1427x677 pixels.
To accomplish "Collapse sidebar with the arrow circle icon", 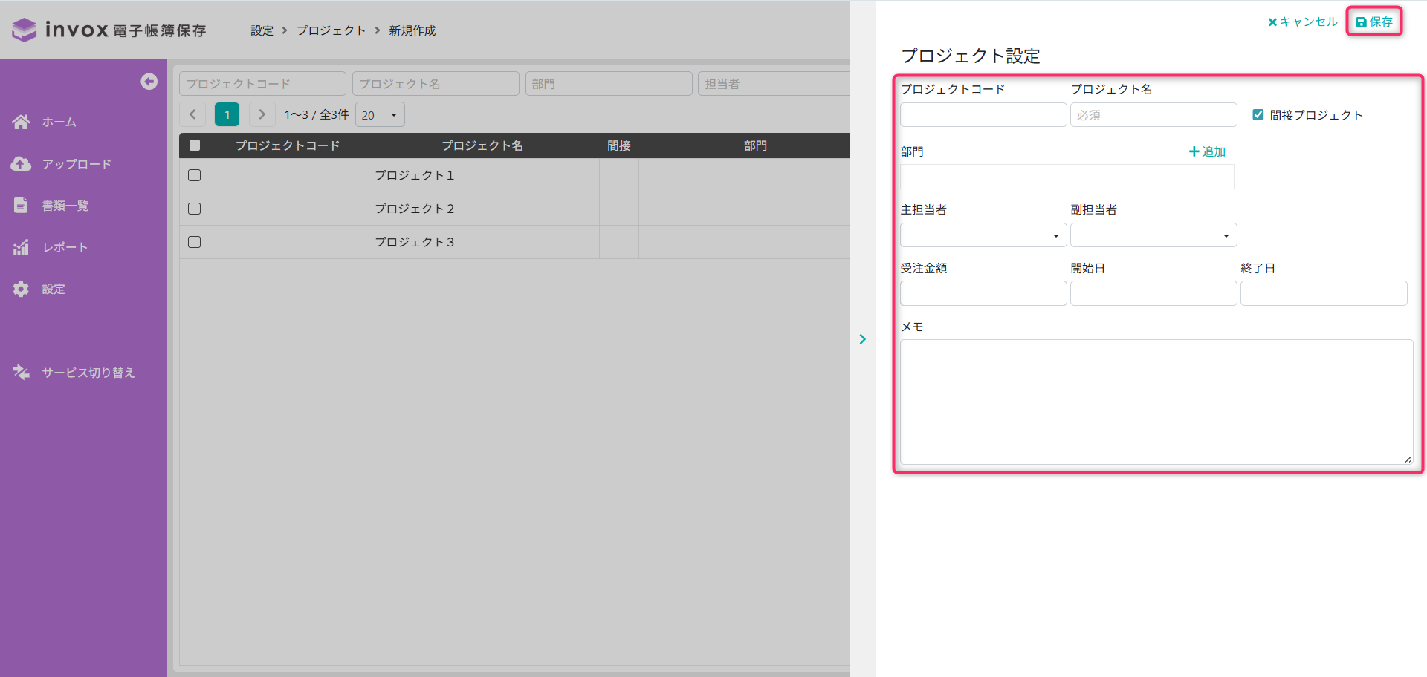I will [x=149, y=82].
